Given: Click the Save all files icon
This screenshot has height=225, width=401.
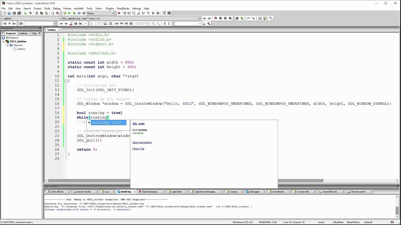Looking at the screenshot, I should coord(19,13).
